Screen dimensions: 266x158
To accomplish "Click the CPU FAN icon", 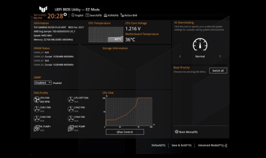I will (37, 100).
